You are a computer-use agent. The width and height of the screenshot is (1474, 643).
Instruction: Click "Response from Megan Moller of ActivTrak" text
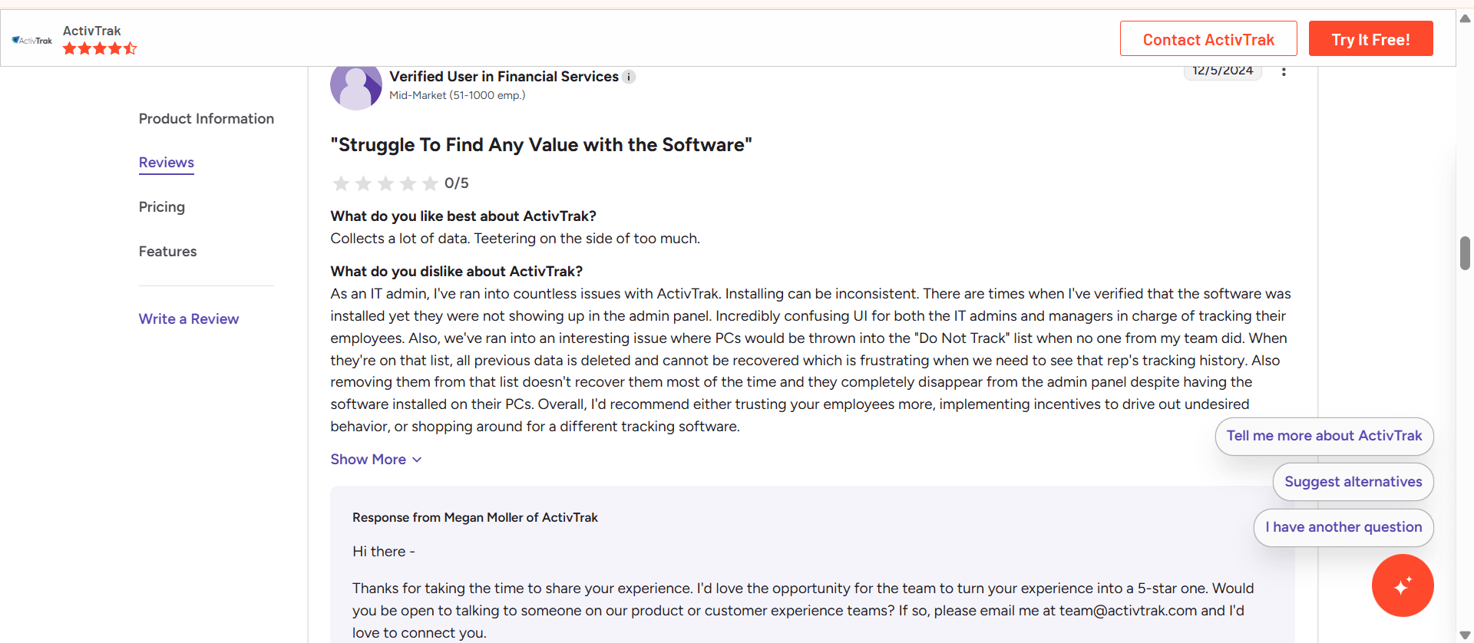pos(475,518)
